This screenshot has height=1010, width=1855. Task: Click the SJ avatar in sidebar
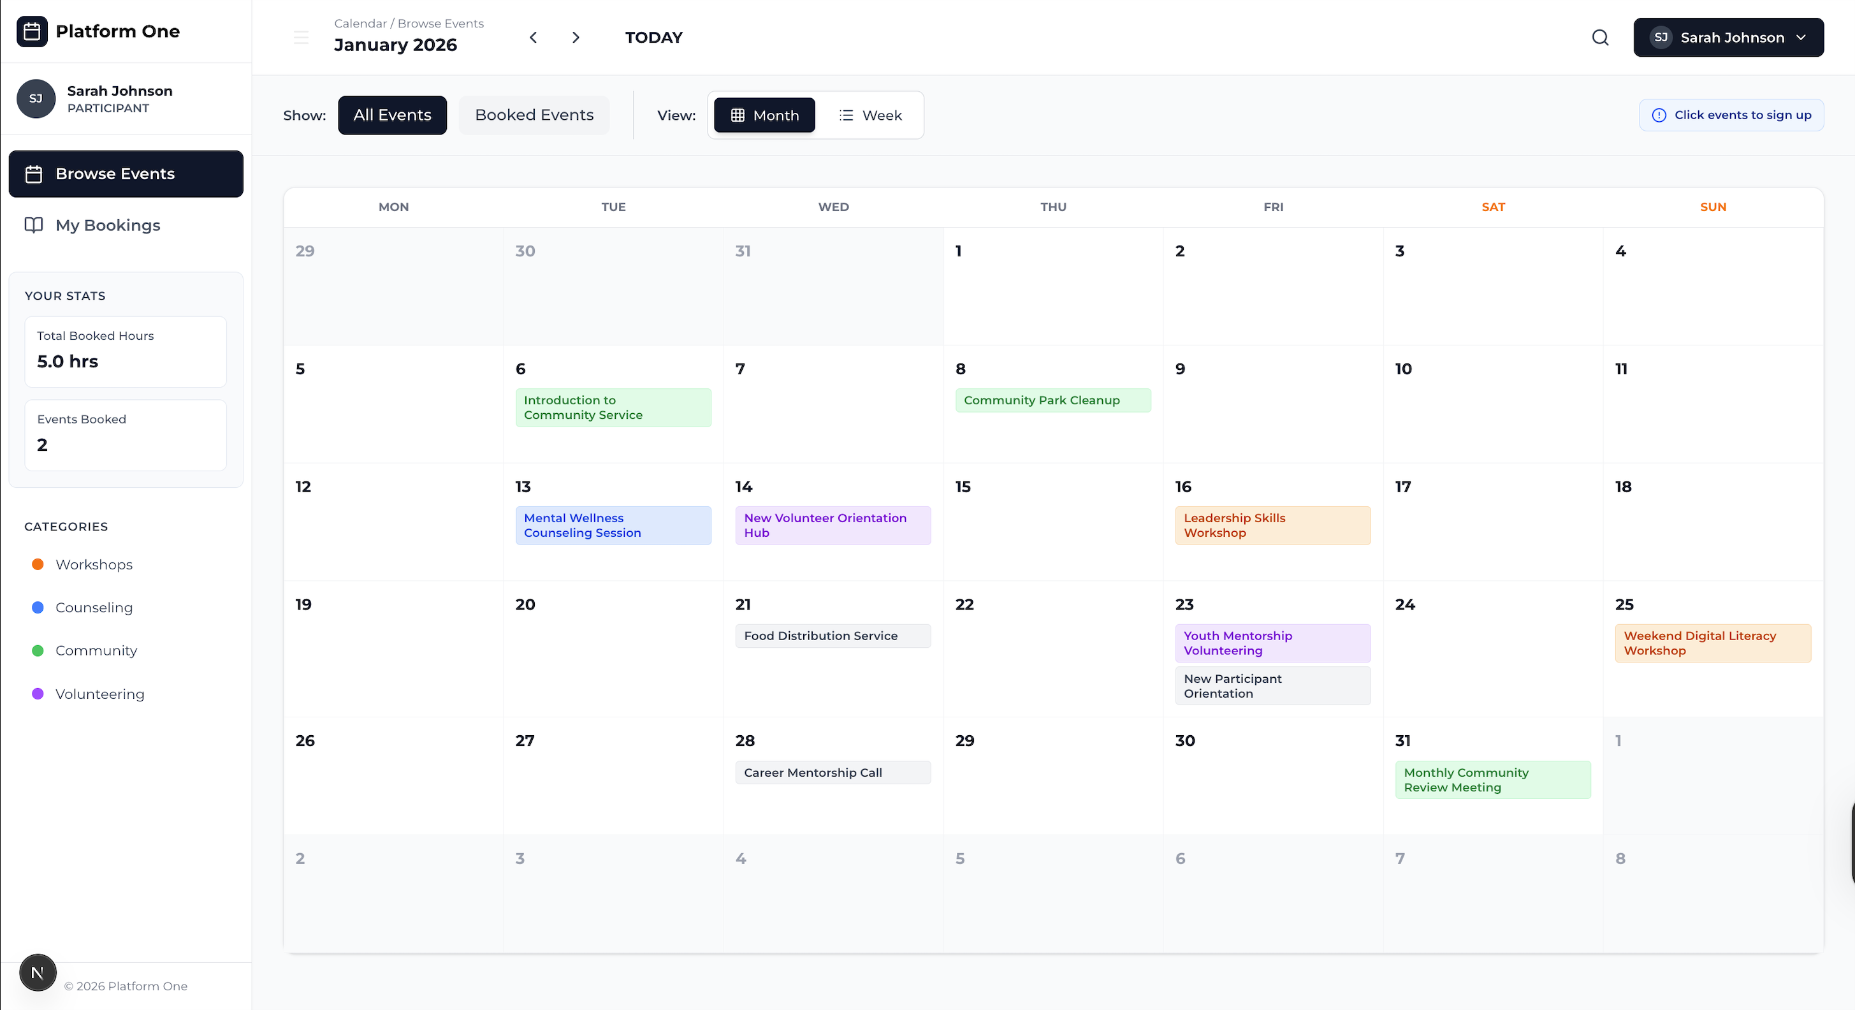point(36,99)
